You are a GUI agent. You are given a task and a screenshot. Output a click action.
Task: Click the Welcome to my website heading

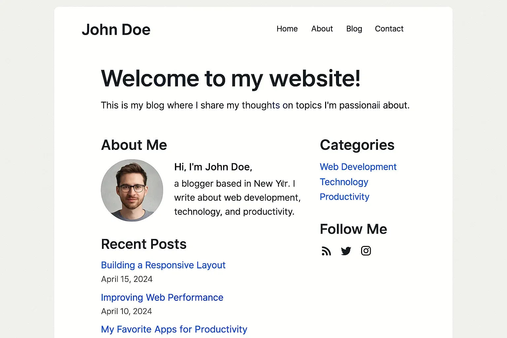click(x=230, y=79)
